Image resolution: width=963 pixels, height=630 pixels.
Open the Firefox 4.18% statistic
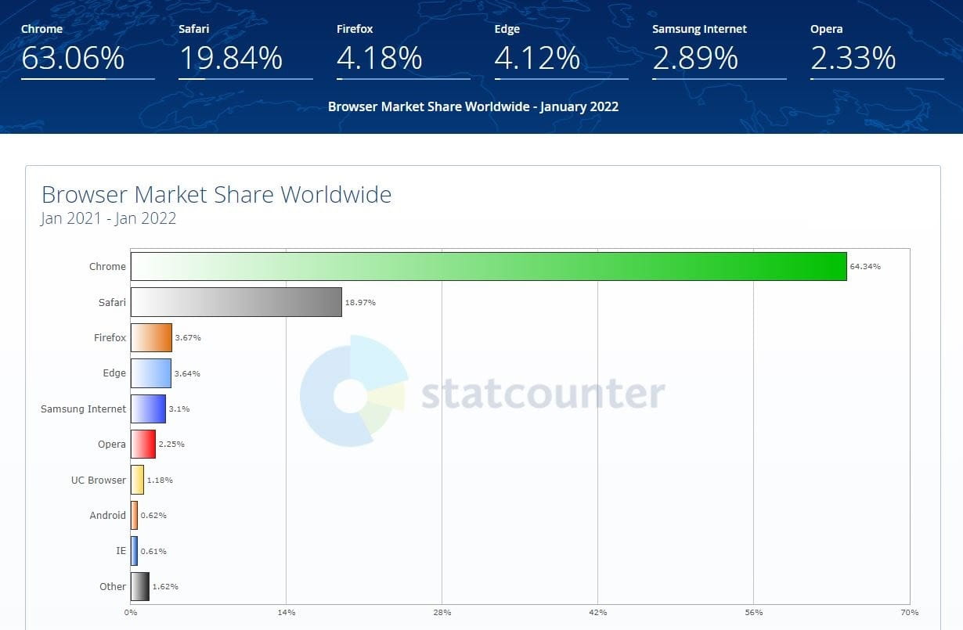[379, 57]
